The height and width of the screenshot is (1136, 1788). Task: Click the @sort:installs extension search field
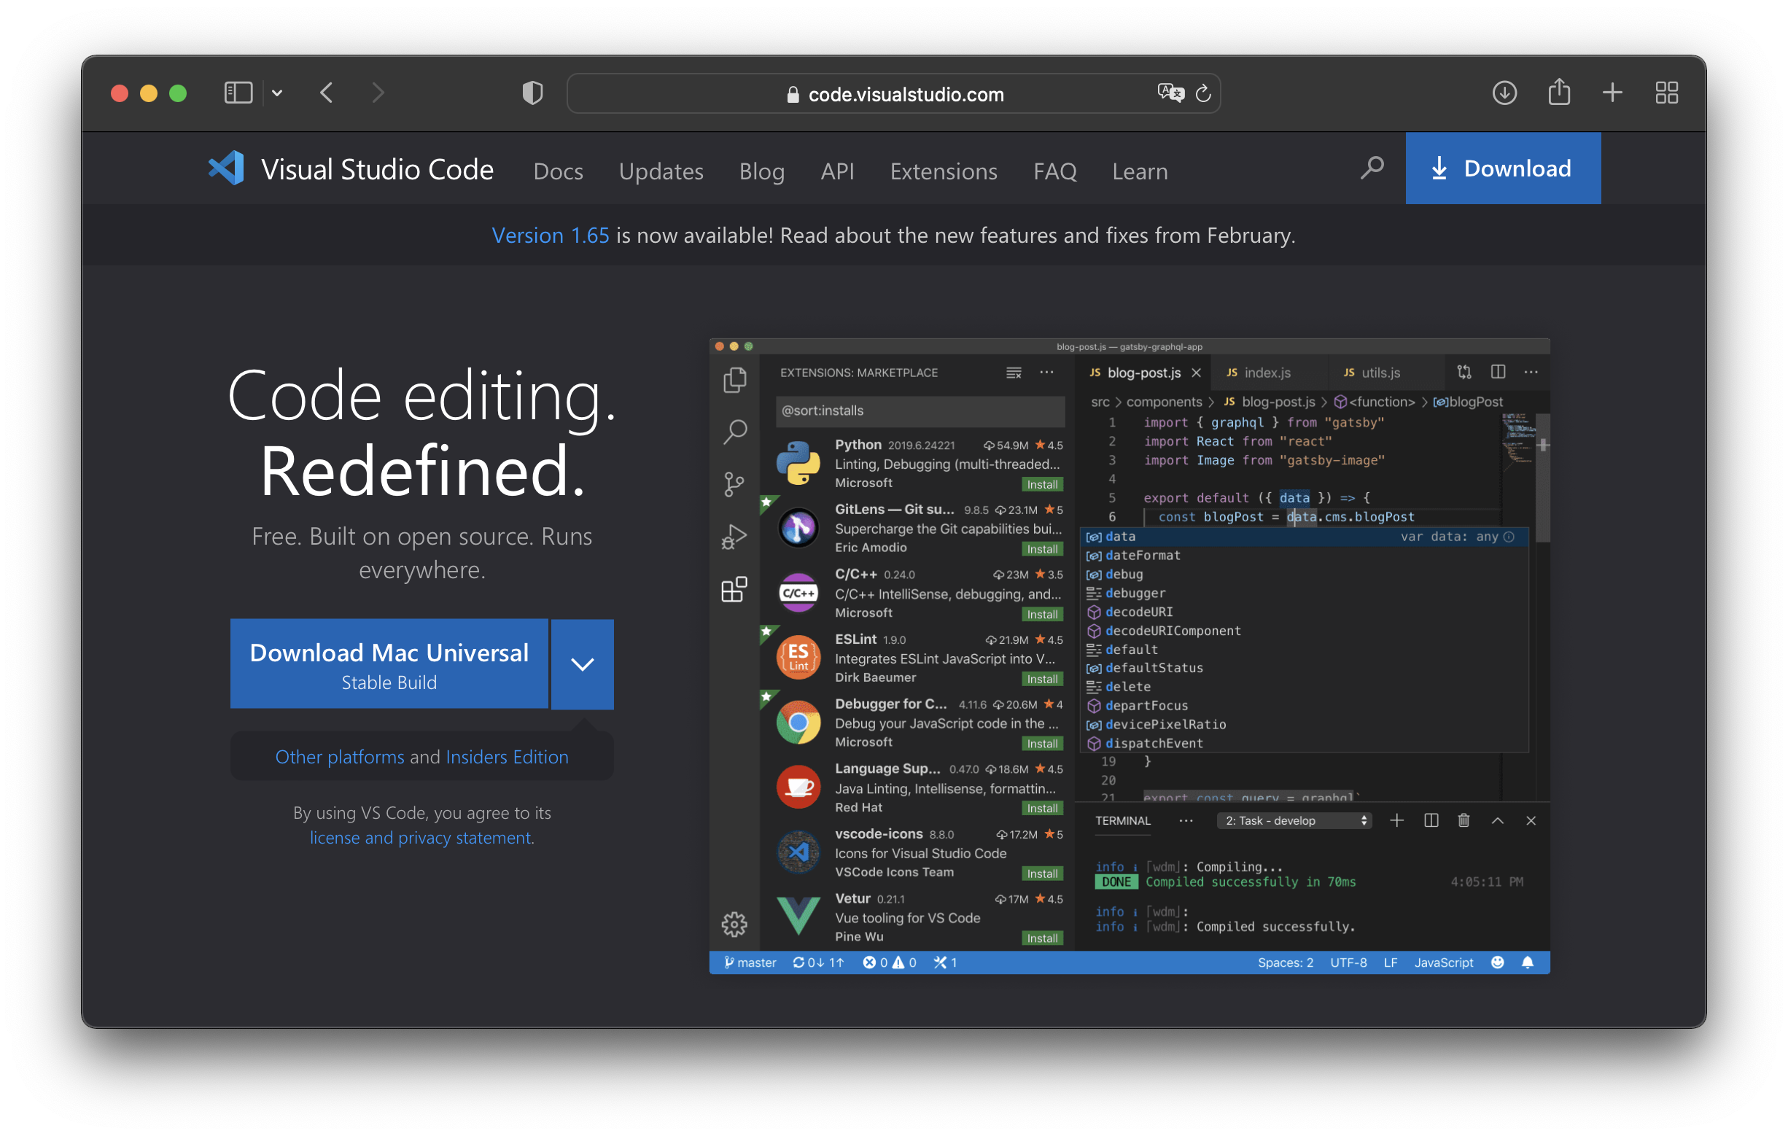tap(920, 411)
